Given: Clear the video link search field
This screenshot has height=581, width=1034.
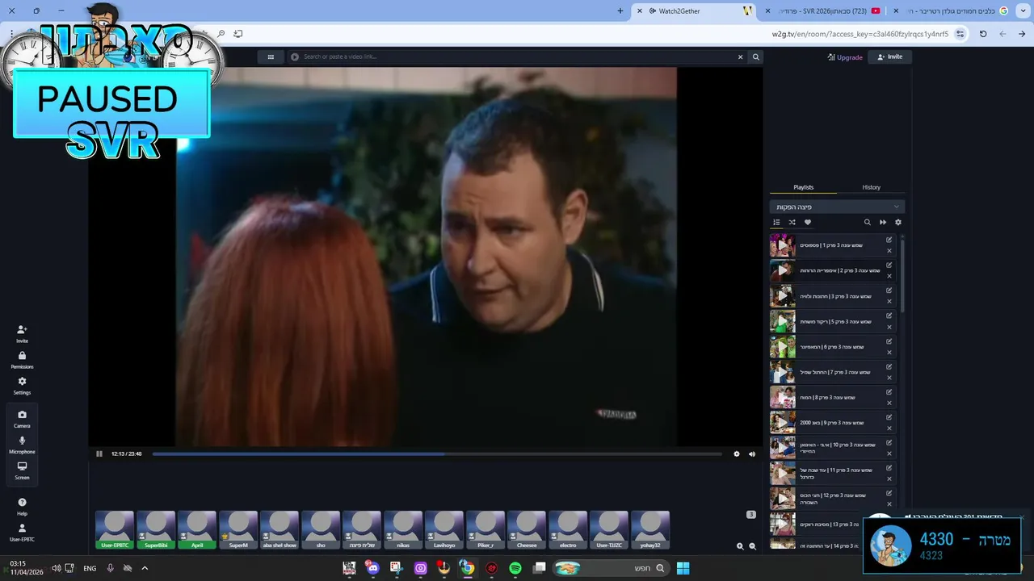Looking at the screenshot, I should (x=740, y=56).
